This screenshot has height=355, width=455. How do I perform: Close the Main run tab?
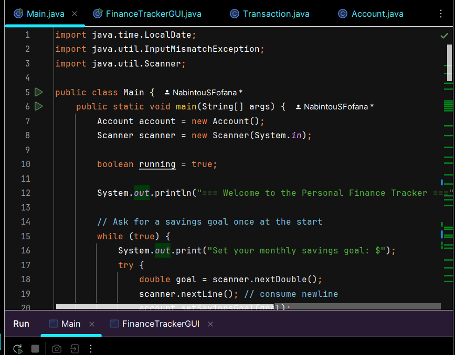click(x=92, y=324)
